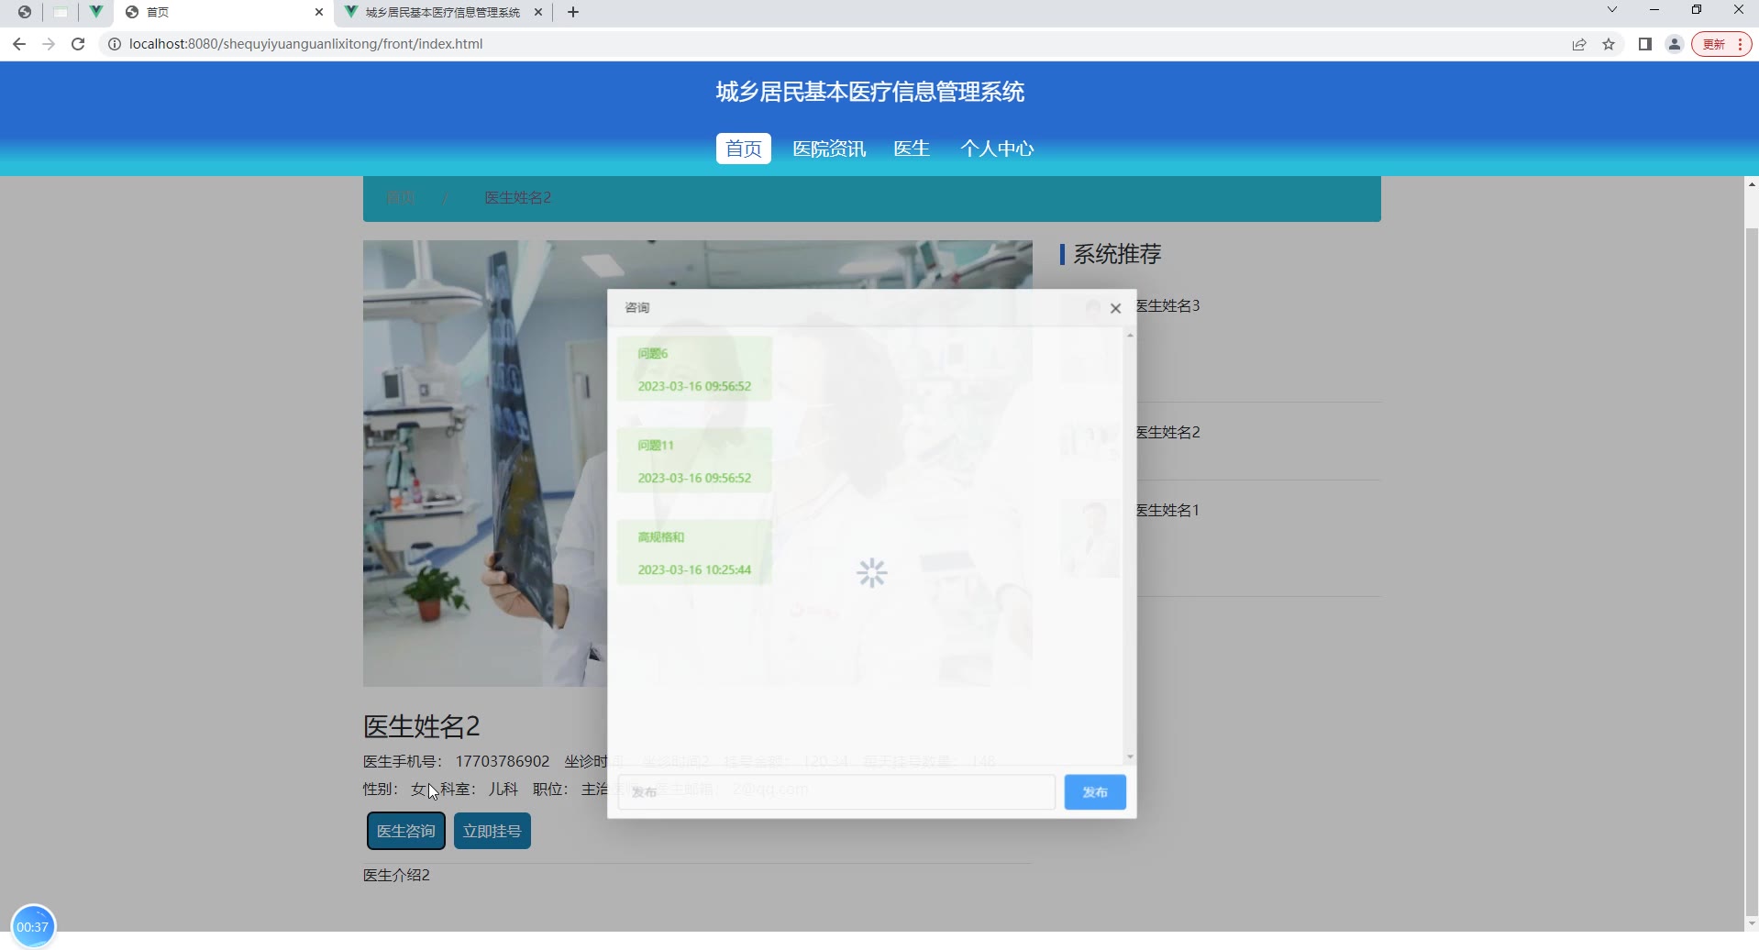Open the 个人中心 navigation tab

pyautogui.click(x=997, y=149)
